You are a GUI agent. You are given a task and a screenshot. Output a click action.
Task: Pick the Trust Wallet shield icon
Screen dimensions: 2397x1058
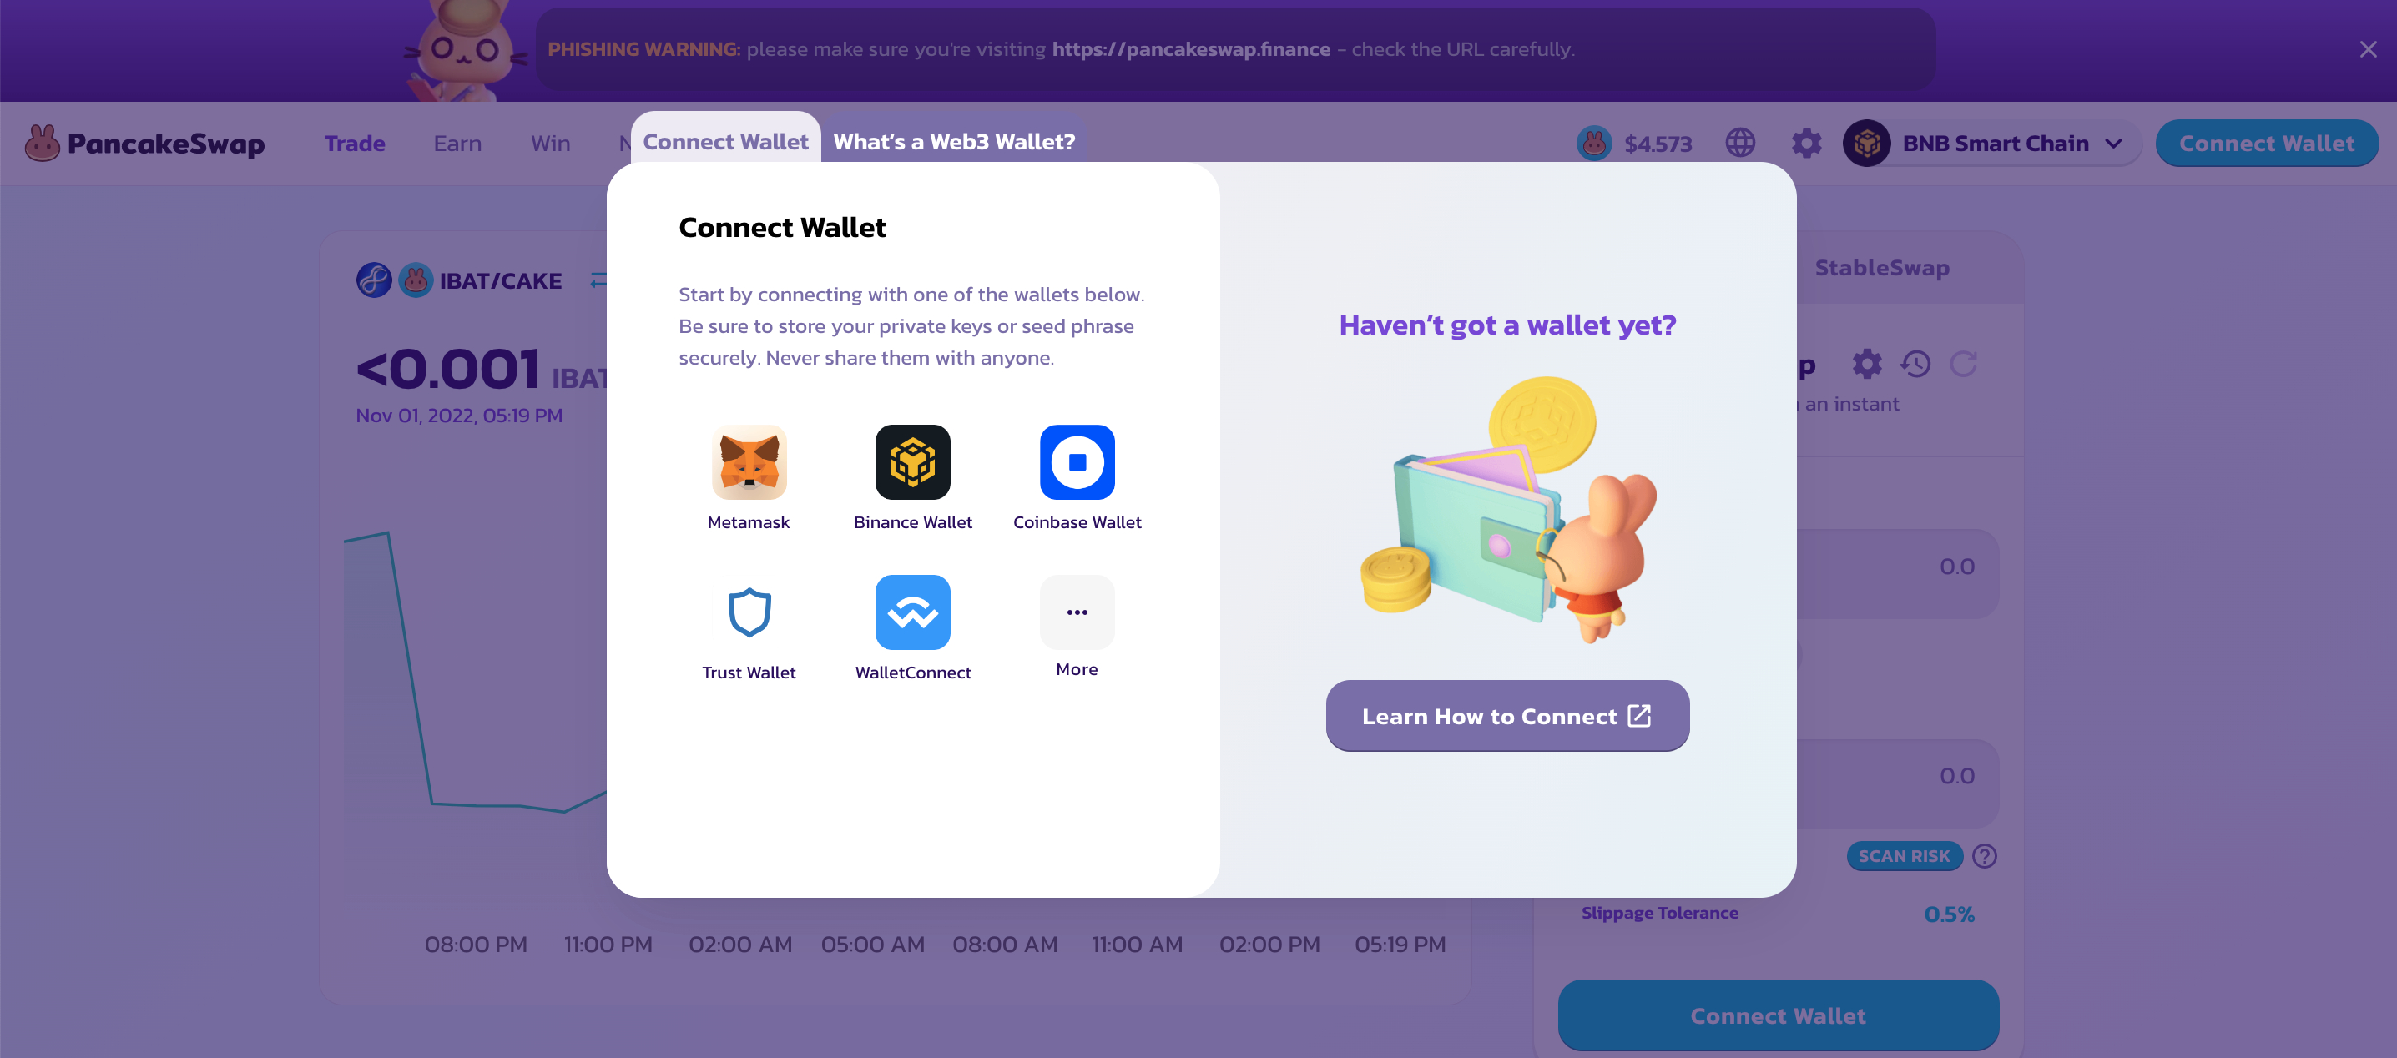[x=748, y=612]
